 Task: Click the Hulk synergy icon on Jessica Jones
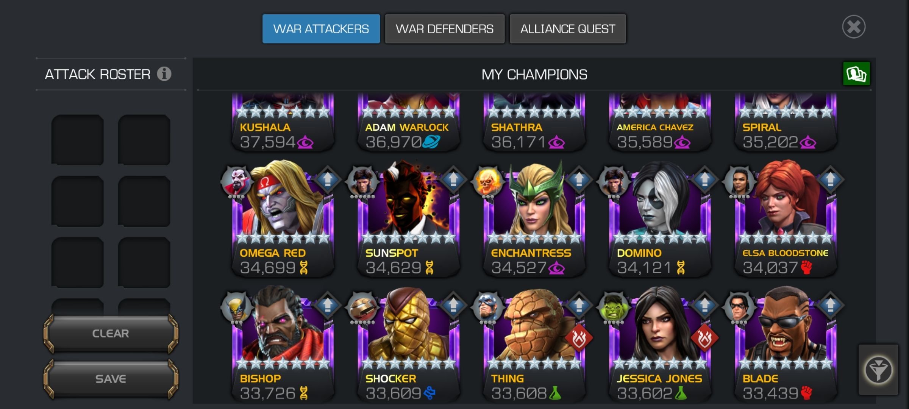(x=614, y=308)
